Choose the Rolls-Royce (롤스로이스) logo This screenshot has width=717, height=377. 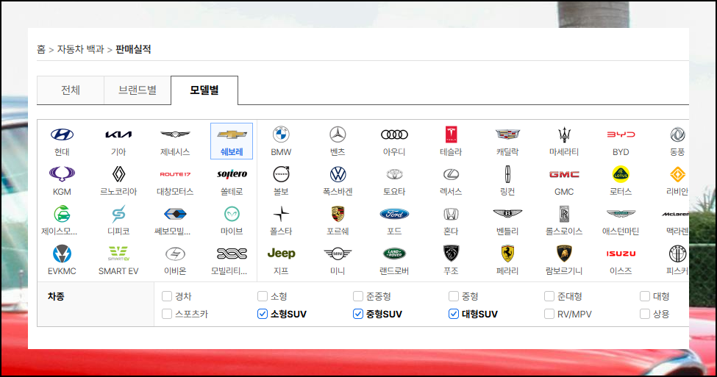pyautogui.click(x=564, y=214)
